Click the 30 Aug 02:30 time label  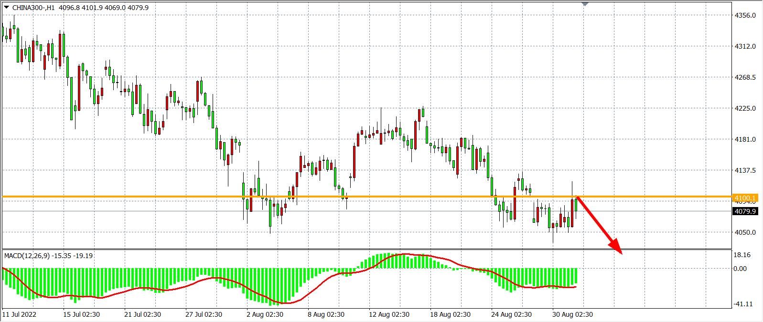tap(573, 314)
